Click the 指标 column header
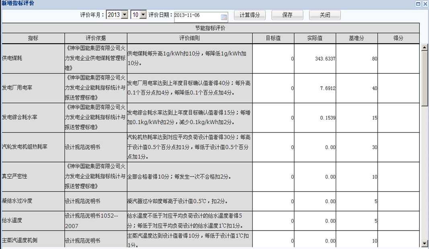The width and height of the screenshot is (429, 249). tap(33, 38)
